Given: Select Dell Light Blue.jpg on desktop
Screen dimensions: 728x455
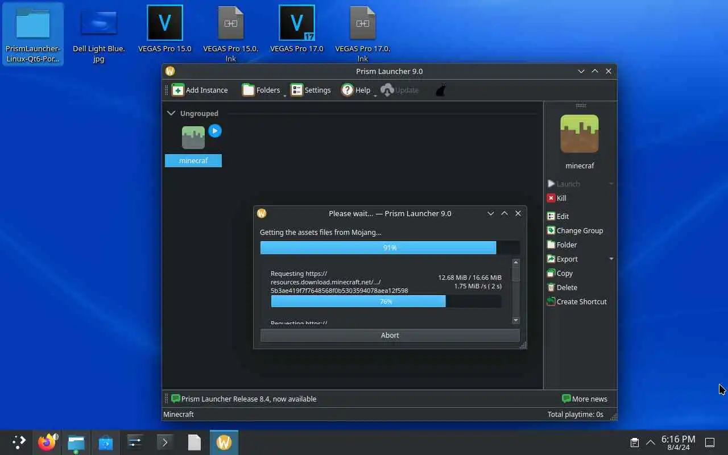Looking at the screenshot, I should click(99, 34).
